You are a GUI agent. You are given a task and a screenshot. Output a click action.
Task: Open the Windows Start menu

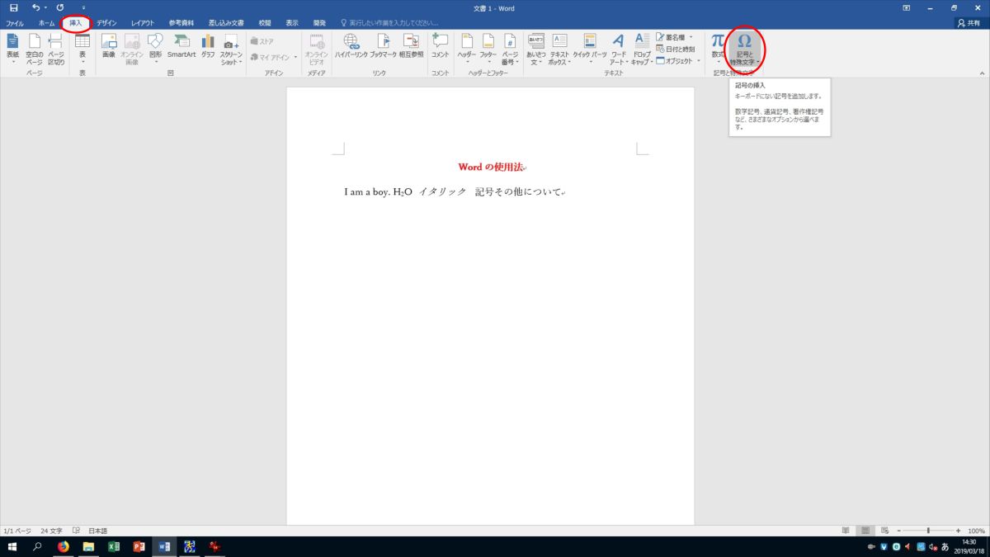(13, 546)
